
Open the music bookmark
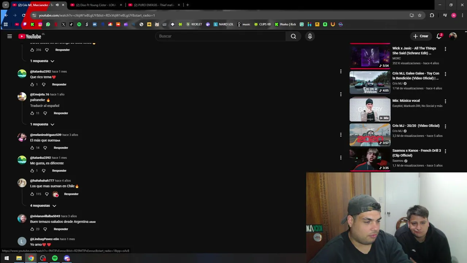click(x=244, y=24)
